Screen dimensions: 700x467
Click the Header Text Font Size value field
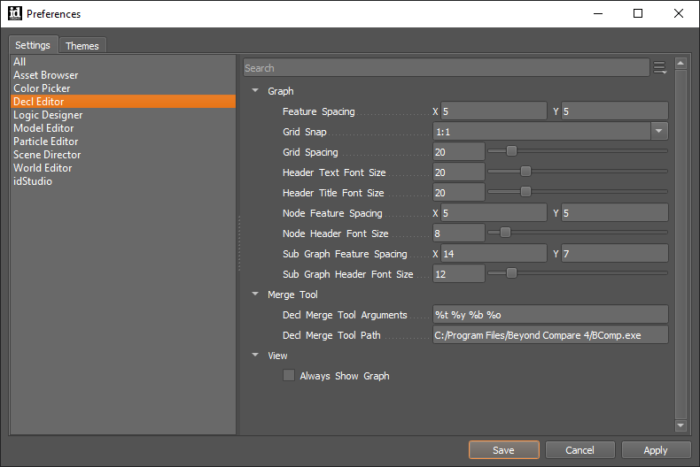458,172
